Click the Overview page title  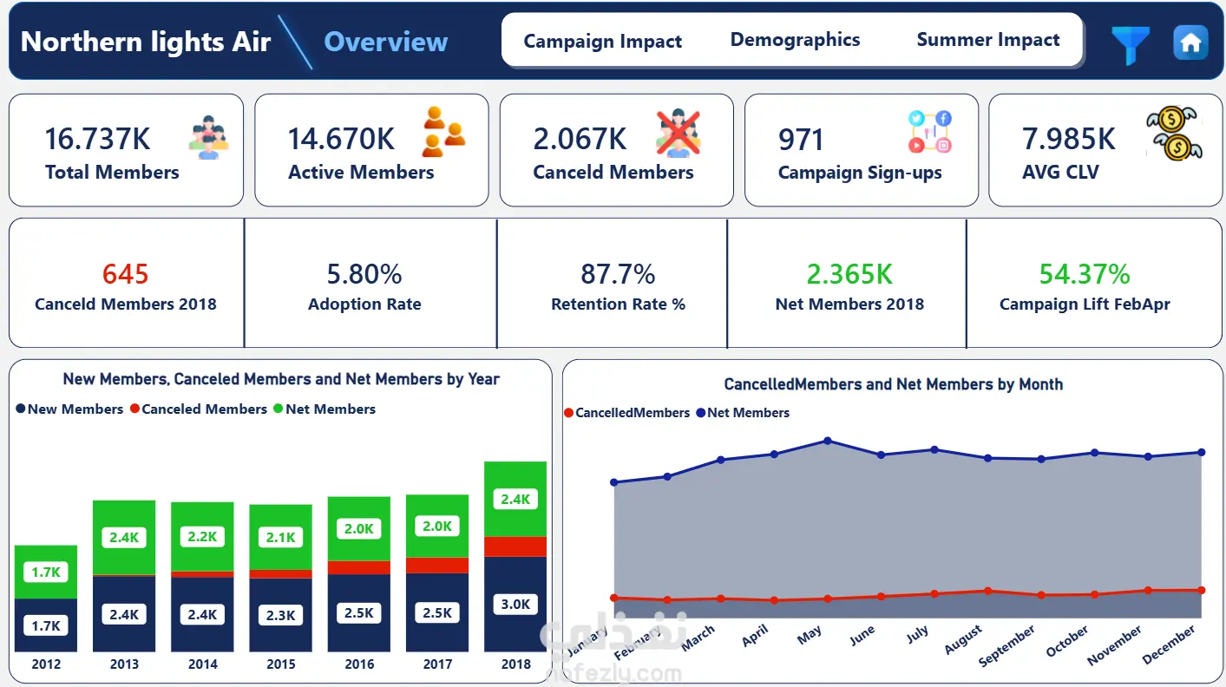pos(386,41)
